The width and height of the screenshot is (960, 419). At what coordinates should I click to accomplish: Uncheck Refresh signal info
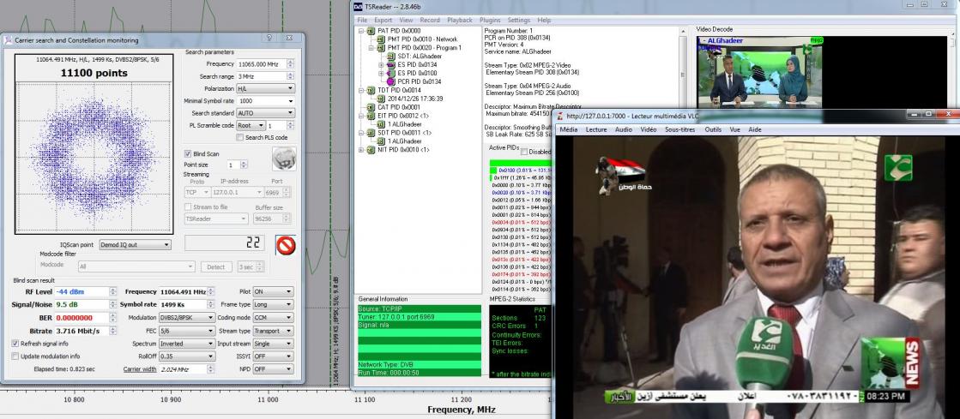[x=15, y=344]
